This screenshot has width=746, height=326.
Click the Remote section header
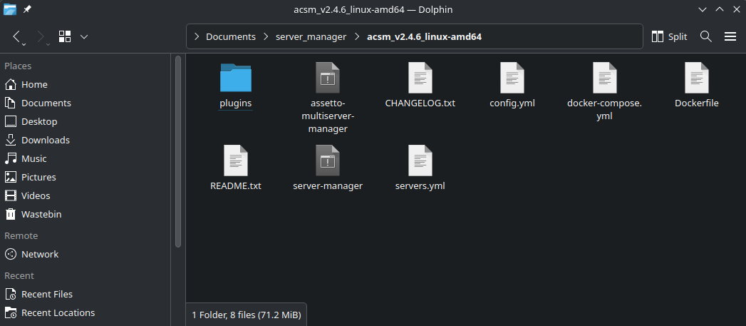(x=21, y=235)
